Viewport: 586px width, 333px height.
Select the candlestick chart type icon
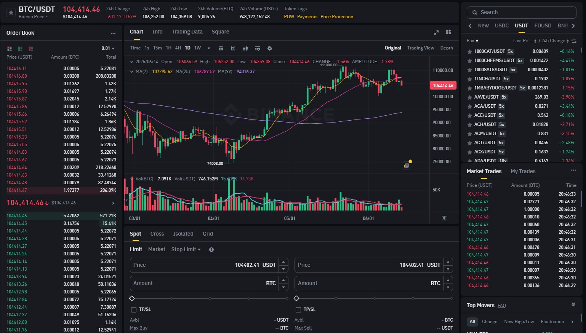[245, 48]
